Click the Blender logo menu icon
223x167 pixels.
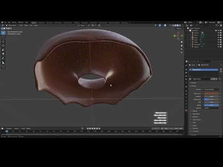(2, 23)
